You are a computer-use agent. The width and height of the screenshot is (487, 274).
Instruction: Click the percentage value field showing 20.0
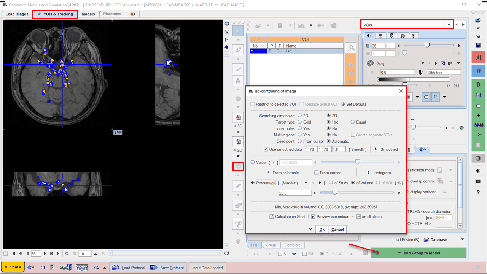pos(295,193)
